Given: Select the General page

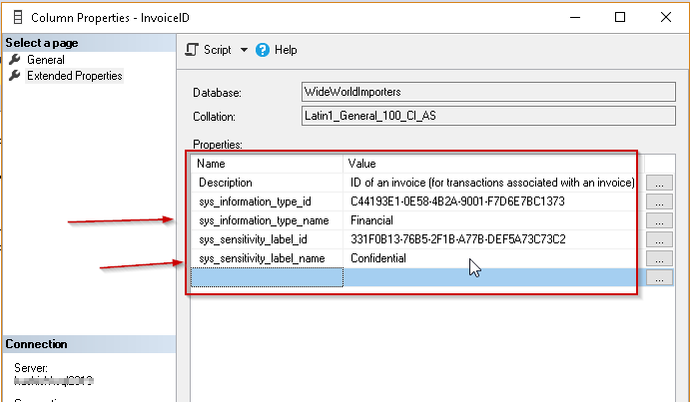Looking at the screenshot, I should pos(45,60).
